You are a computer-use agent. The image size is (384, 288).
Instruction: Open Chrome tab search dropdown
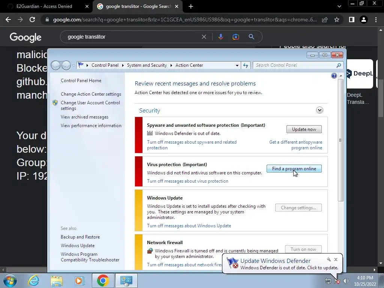coord(339,6)
